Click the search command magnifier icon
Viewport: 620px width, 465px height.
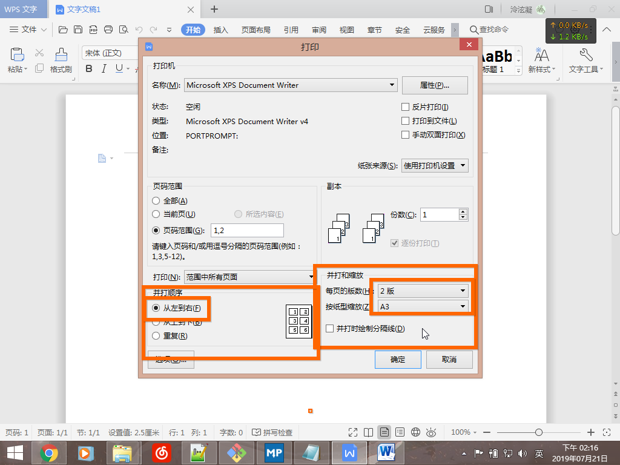point(473,30)
